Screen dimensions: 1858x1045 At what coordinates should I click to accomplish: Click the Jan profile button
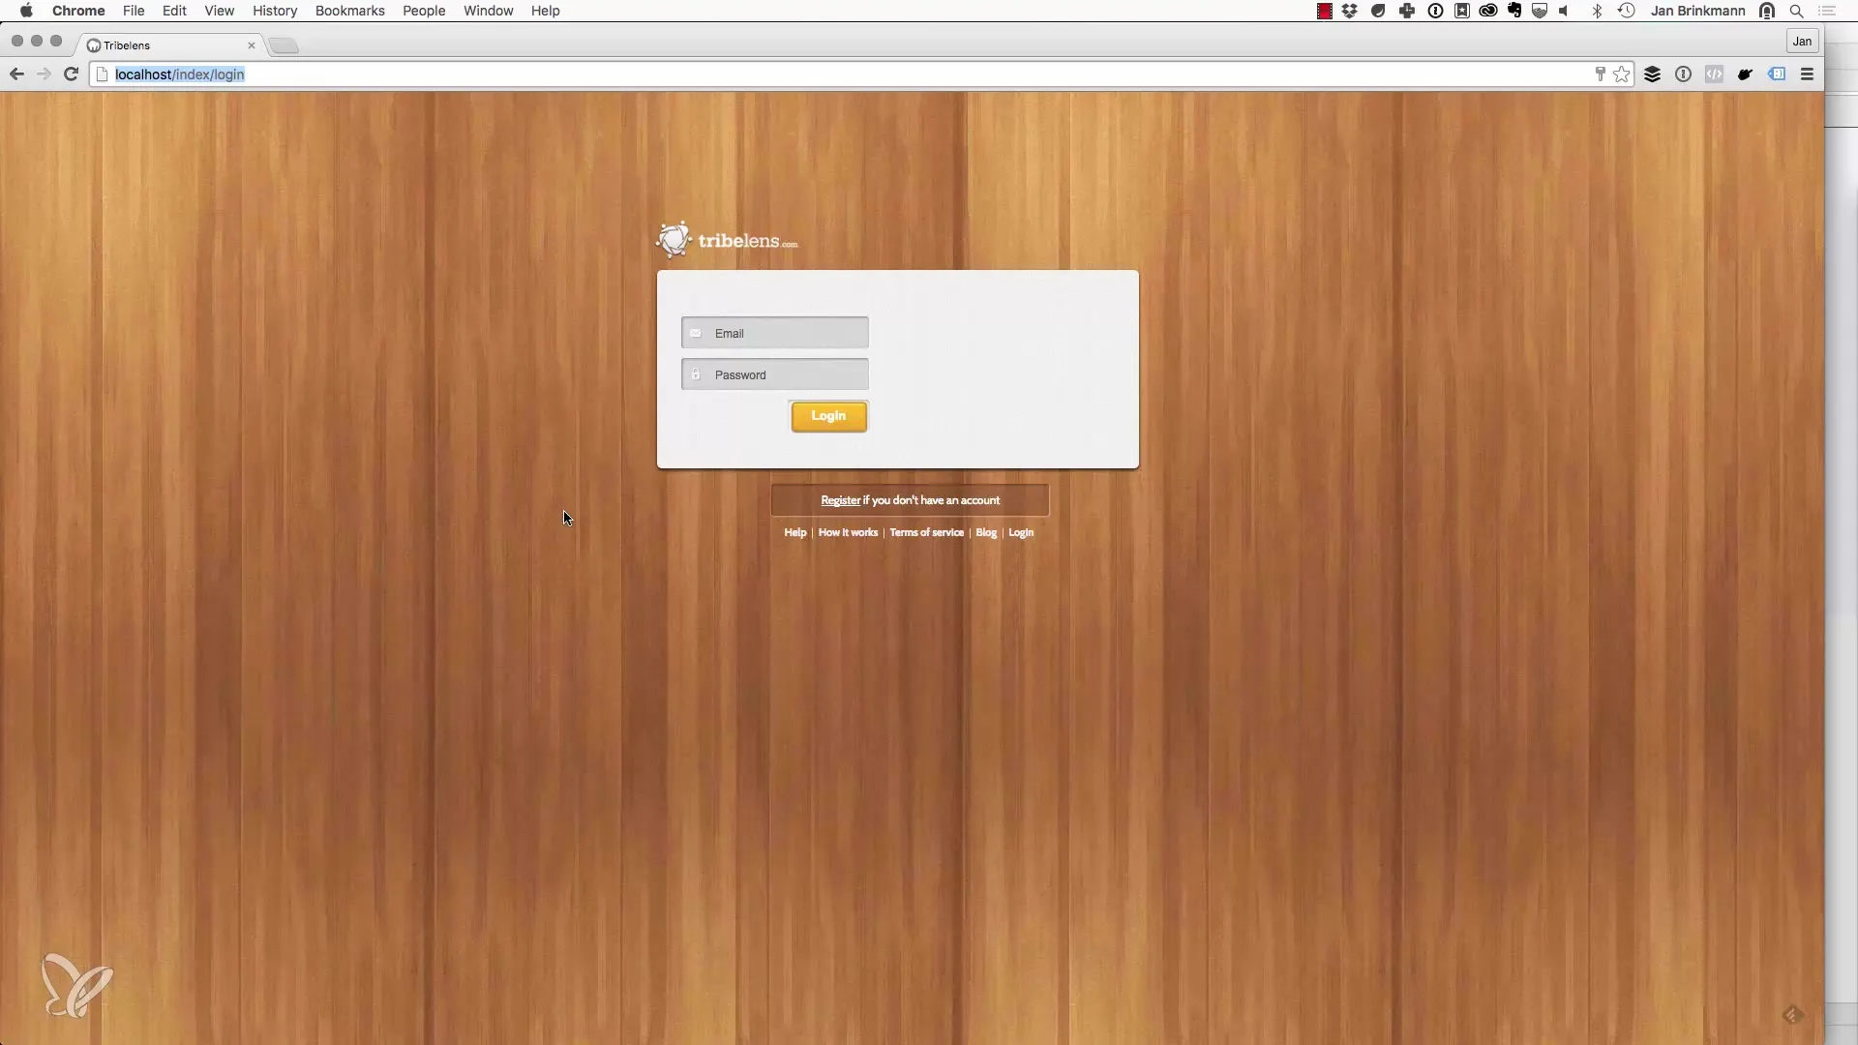(x=1802, y=41)
